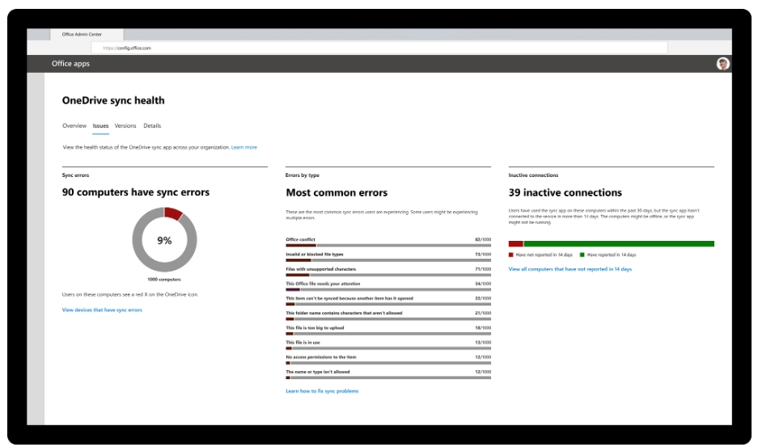Select the Issues tab
Viewport: 758px width, 447px height.
[100, 126]
